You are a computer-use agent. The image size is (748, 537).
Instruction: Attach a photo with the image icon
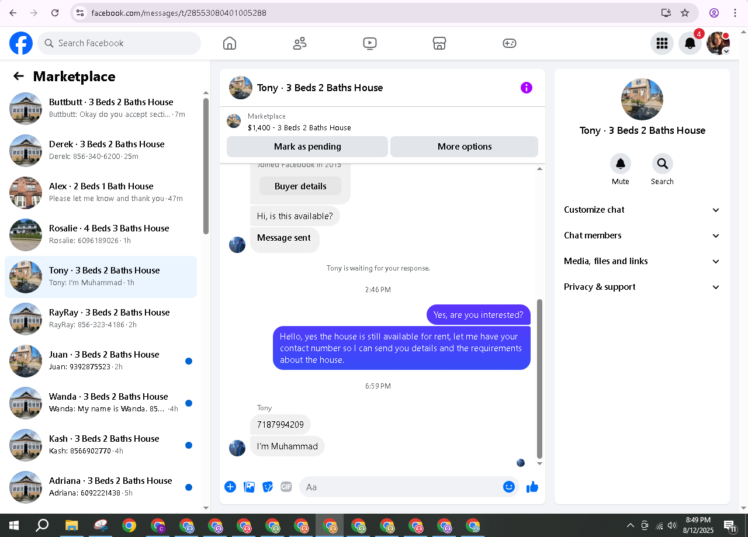point(249,487)
